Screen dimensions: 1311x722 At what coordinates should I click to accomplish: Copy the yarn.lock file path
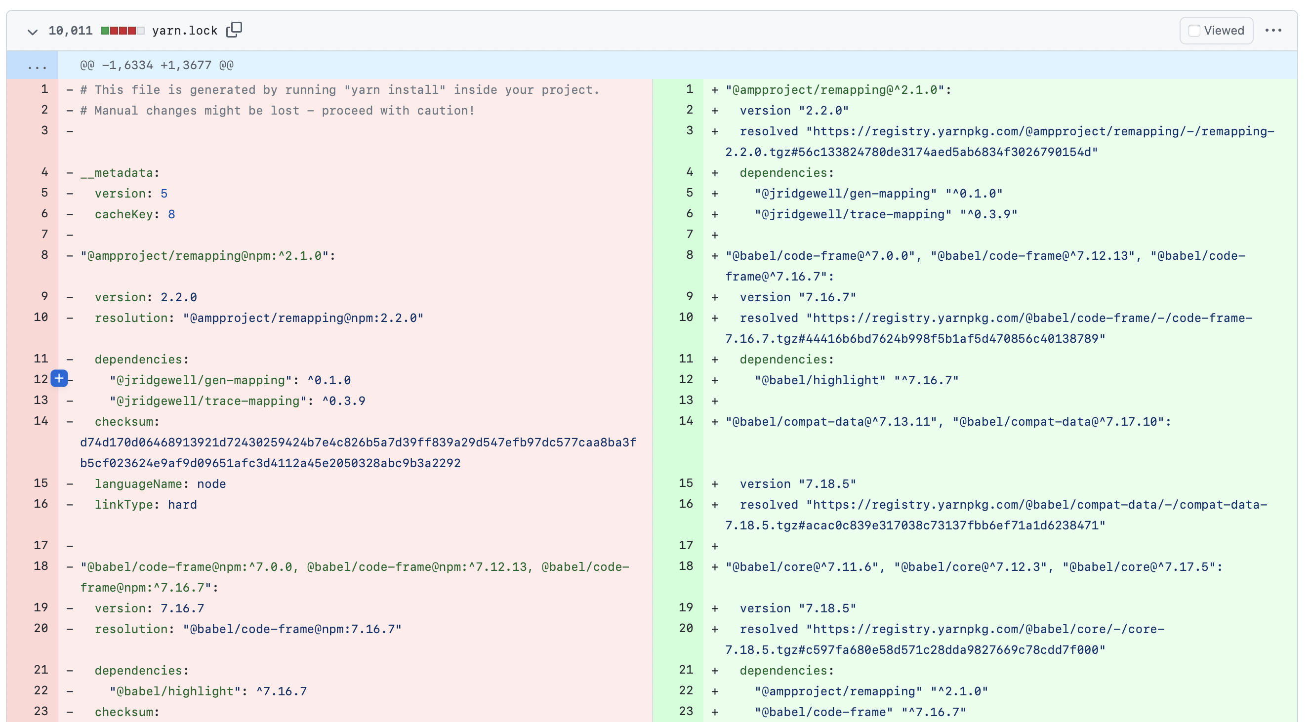point(234,30)
